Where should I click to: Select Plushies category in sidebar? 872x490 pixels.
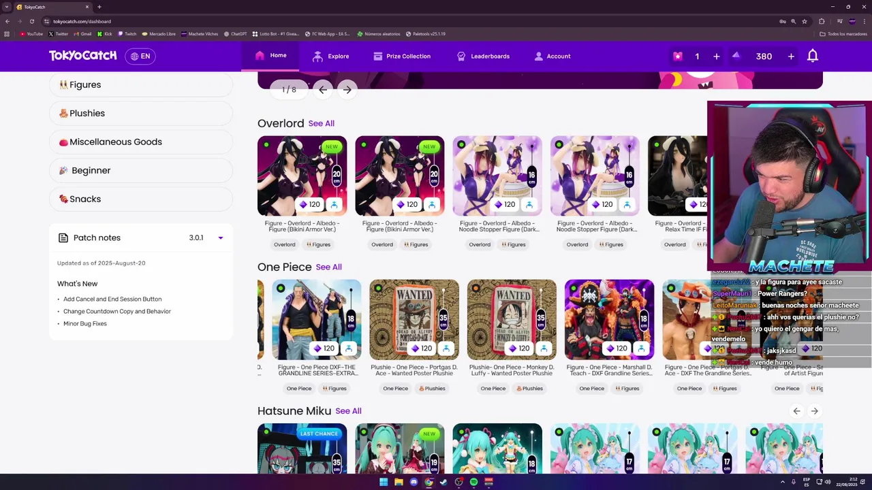tap(141, 113)
